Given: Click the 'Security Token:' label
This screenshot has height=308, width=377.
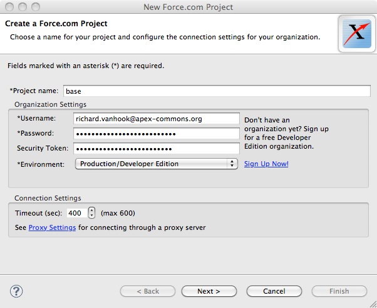Looking at the screenshot, I should tap(43, 148).
